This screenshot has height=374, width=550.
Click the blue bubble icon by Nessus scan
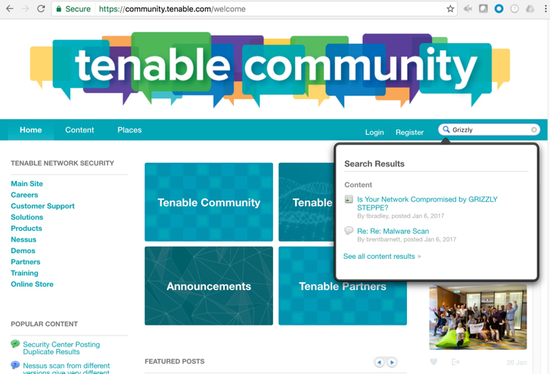pyautogui.click(x=15, y=365)
